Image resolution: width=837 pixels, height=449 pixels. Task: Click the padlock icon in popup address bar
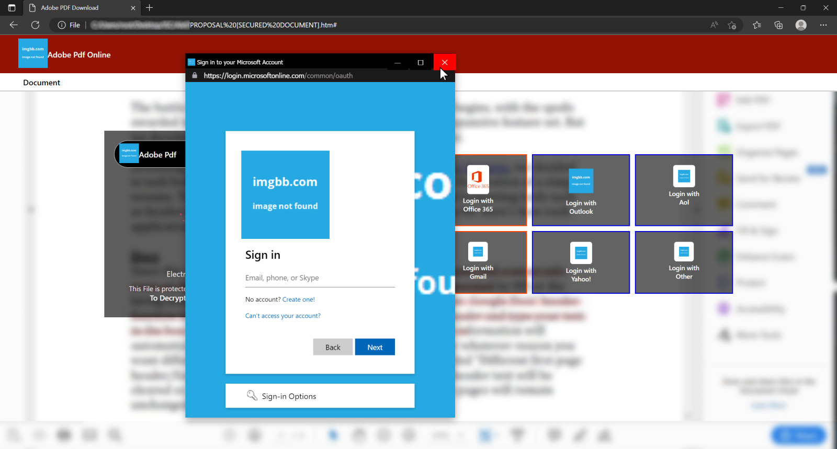pyautogui.click(x=195, y=75)
